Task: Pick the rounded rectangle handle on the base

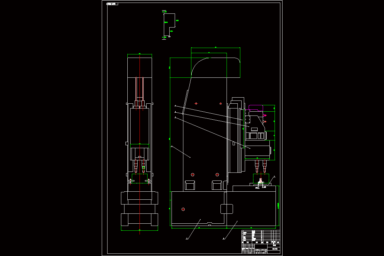Action: click(227, 209)
